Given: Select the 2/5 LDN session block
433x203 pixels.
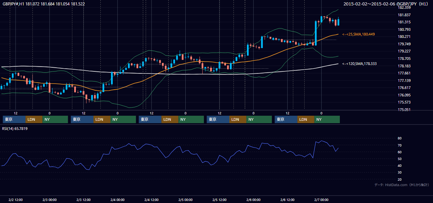Looking at the screenshot, I should click(238, 119).
